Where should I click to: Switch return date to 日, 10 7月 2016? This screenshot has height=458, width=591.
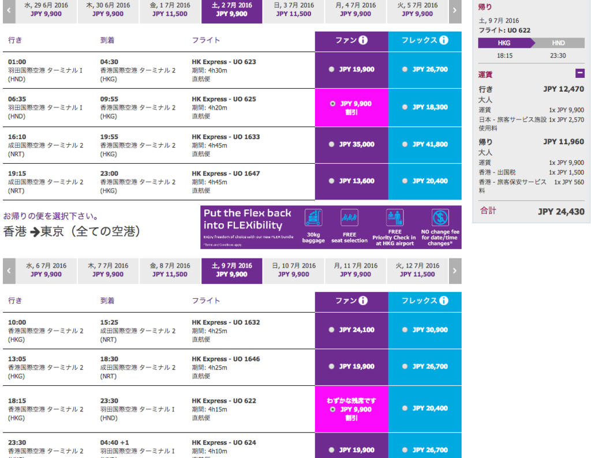pyautogui.click(x=294, y=271)
